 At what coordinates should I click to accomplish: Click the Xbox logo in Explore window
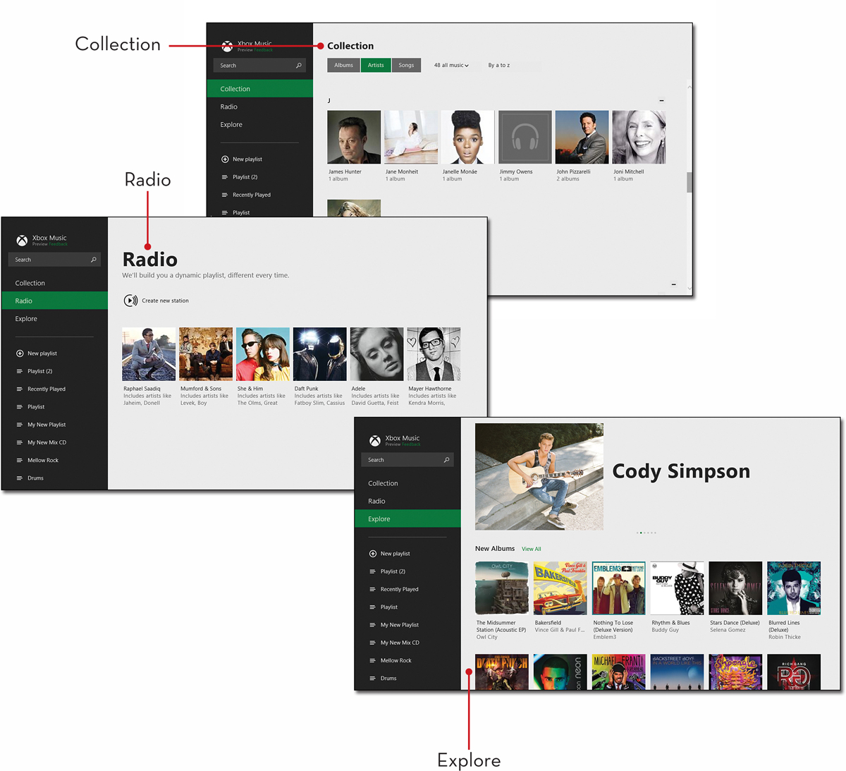click(x=375, y=441)
